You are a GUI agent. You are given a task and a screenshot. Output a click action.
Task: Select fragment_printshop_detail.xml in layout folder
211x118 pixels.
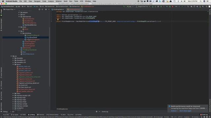29,83
